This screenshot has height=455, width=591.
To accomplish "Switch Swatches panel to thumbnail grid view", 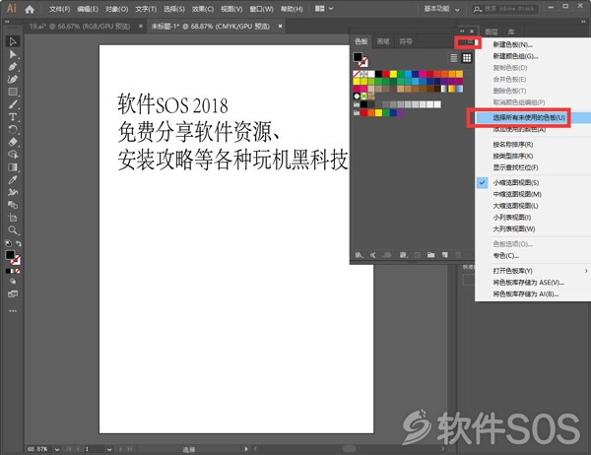I will (467, 58).
